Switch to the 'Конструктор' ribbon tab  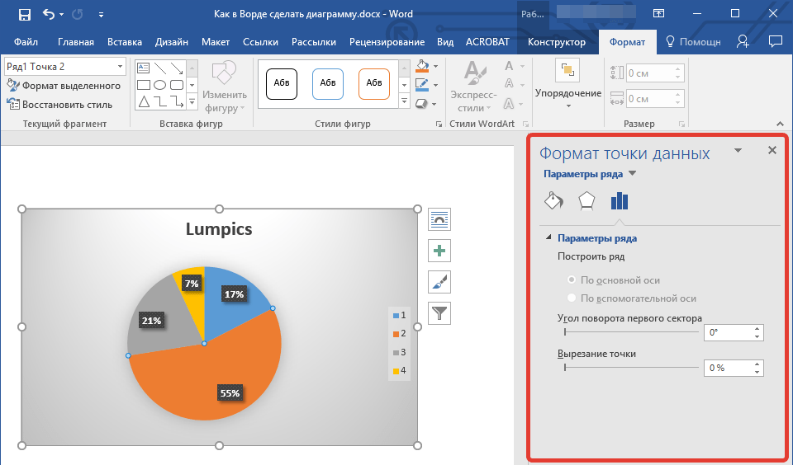click(x=557, y=42)
